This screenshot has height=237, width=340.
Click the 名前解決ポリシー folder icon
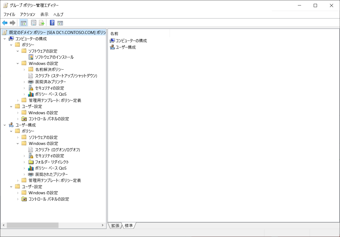[31, 69]
